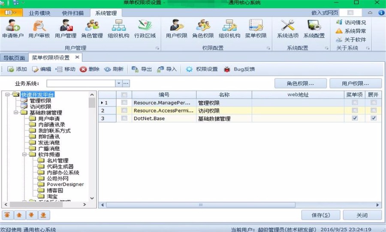Screen dimensions: 386x232
Task: Click the 保存(S) save button
Action: (x=321, y=215)
